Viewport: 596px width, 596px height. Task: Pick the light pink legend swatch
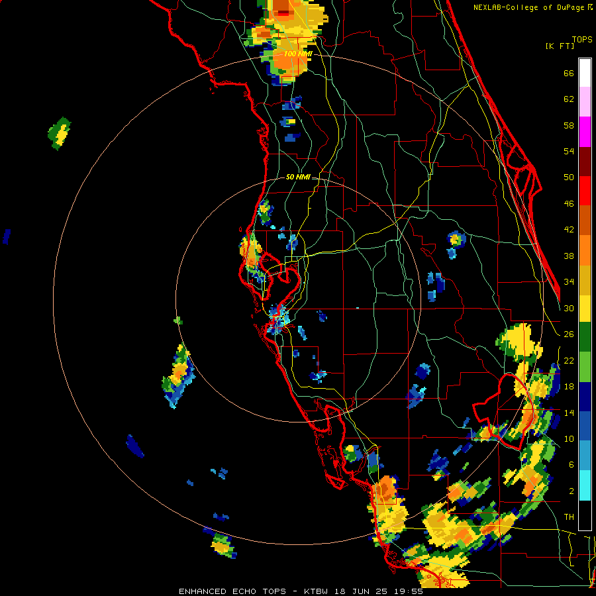(x=585, y=102)
